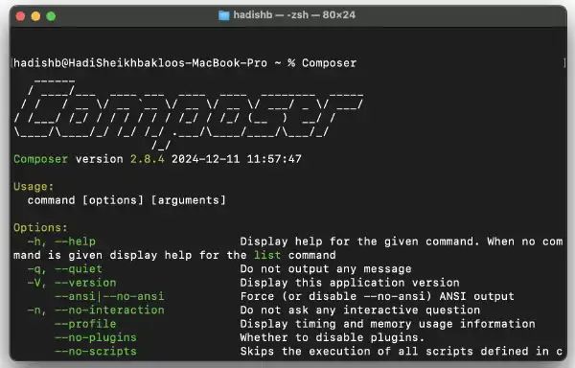Click the '-n, --no-interaction' option
The width and height of the screenshot is (575, 368).
[x=96, y=310]
